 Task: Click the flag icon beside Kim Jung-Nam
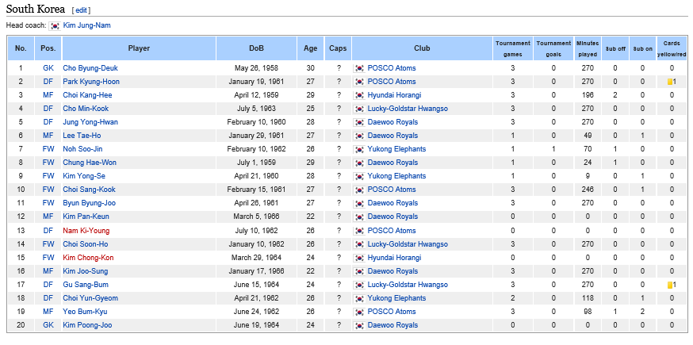pyautogui.click(x=55, y=25)
